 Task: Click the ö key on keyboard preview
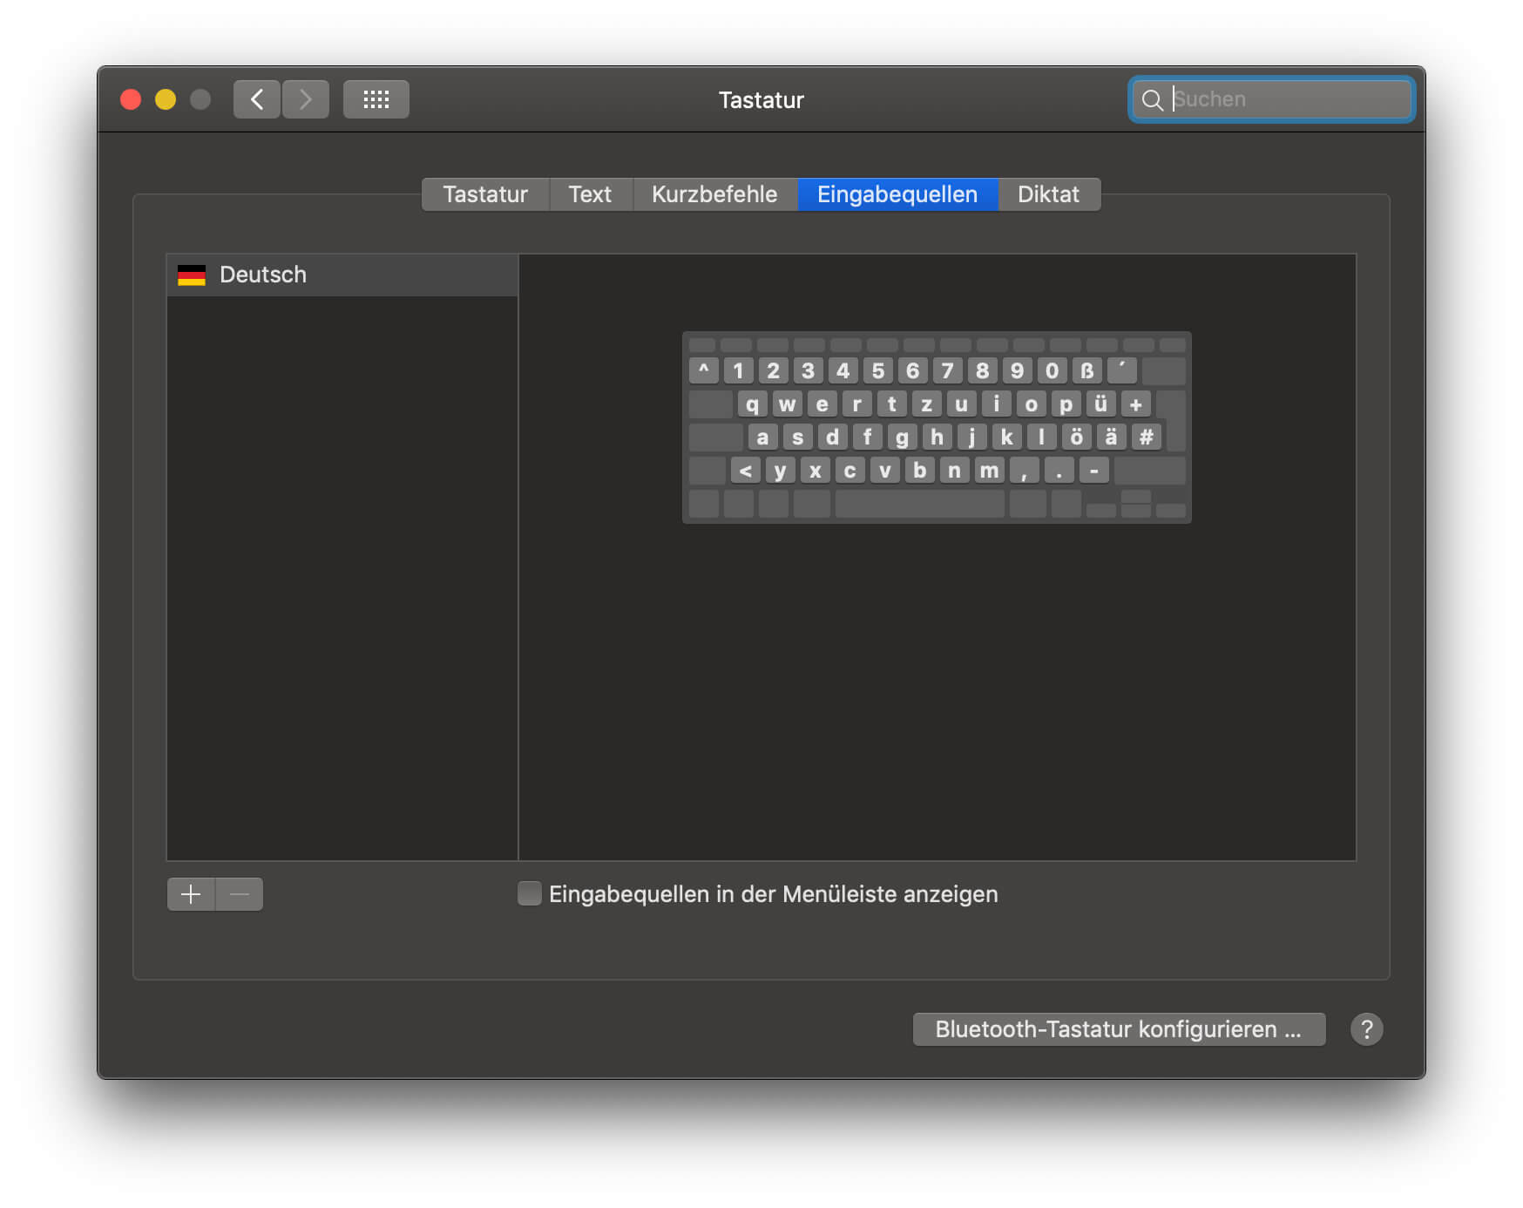point(1076,438)
